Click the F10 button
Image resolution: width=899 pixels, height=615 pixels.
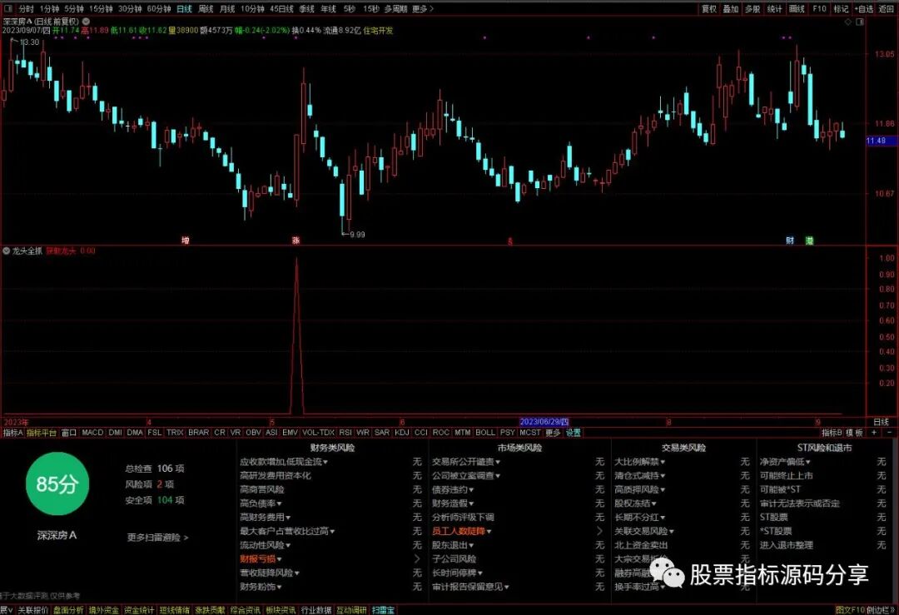click(x=819, y=8)
